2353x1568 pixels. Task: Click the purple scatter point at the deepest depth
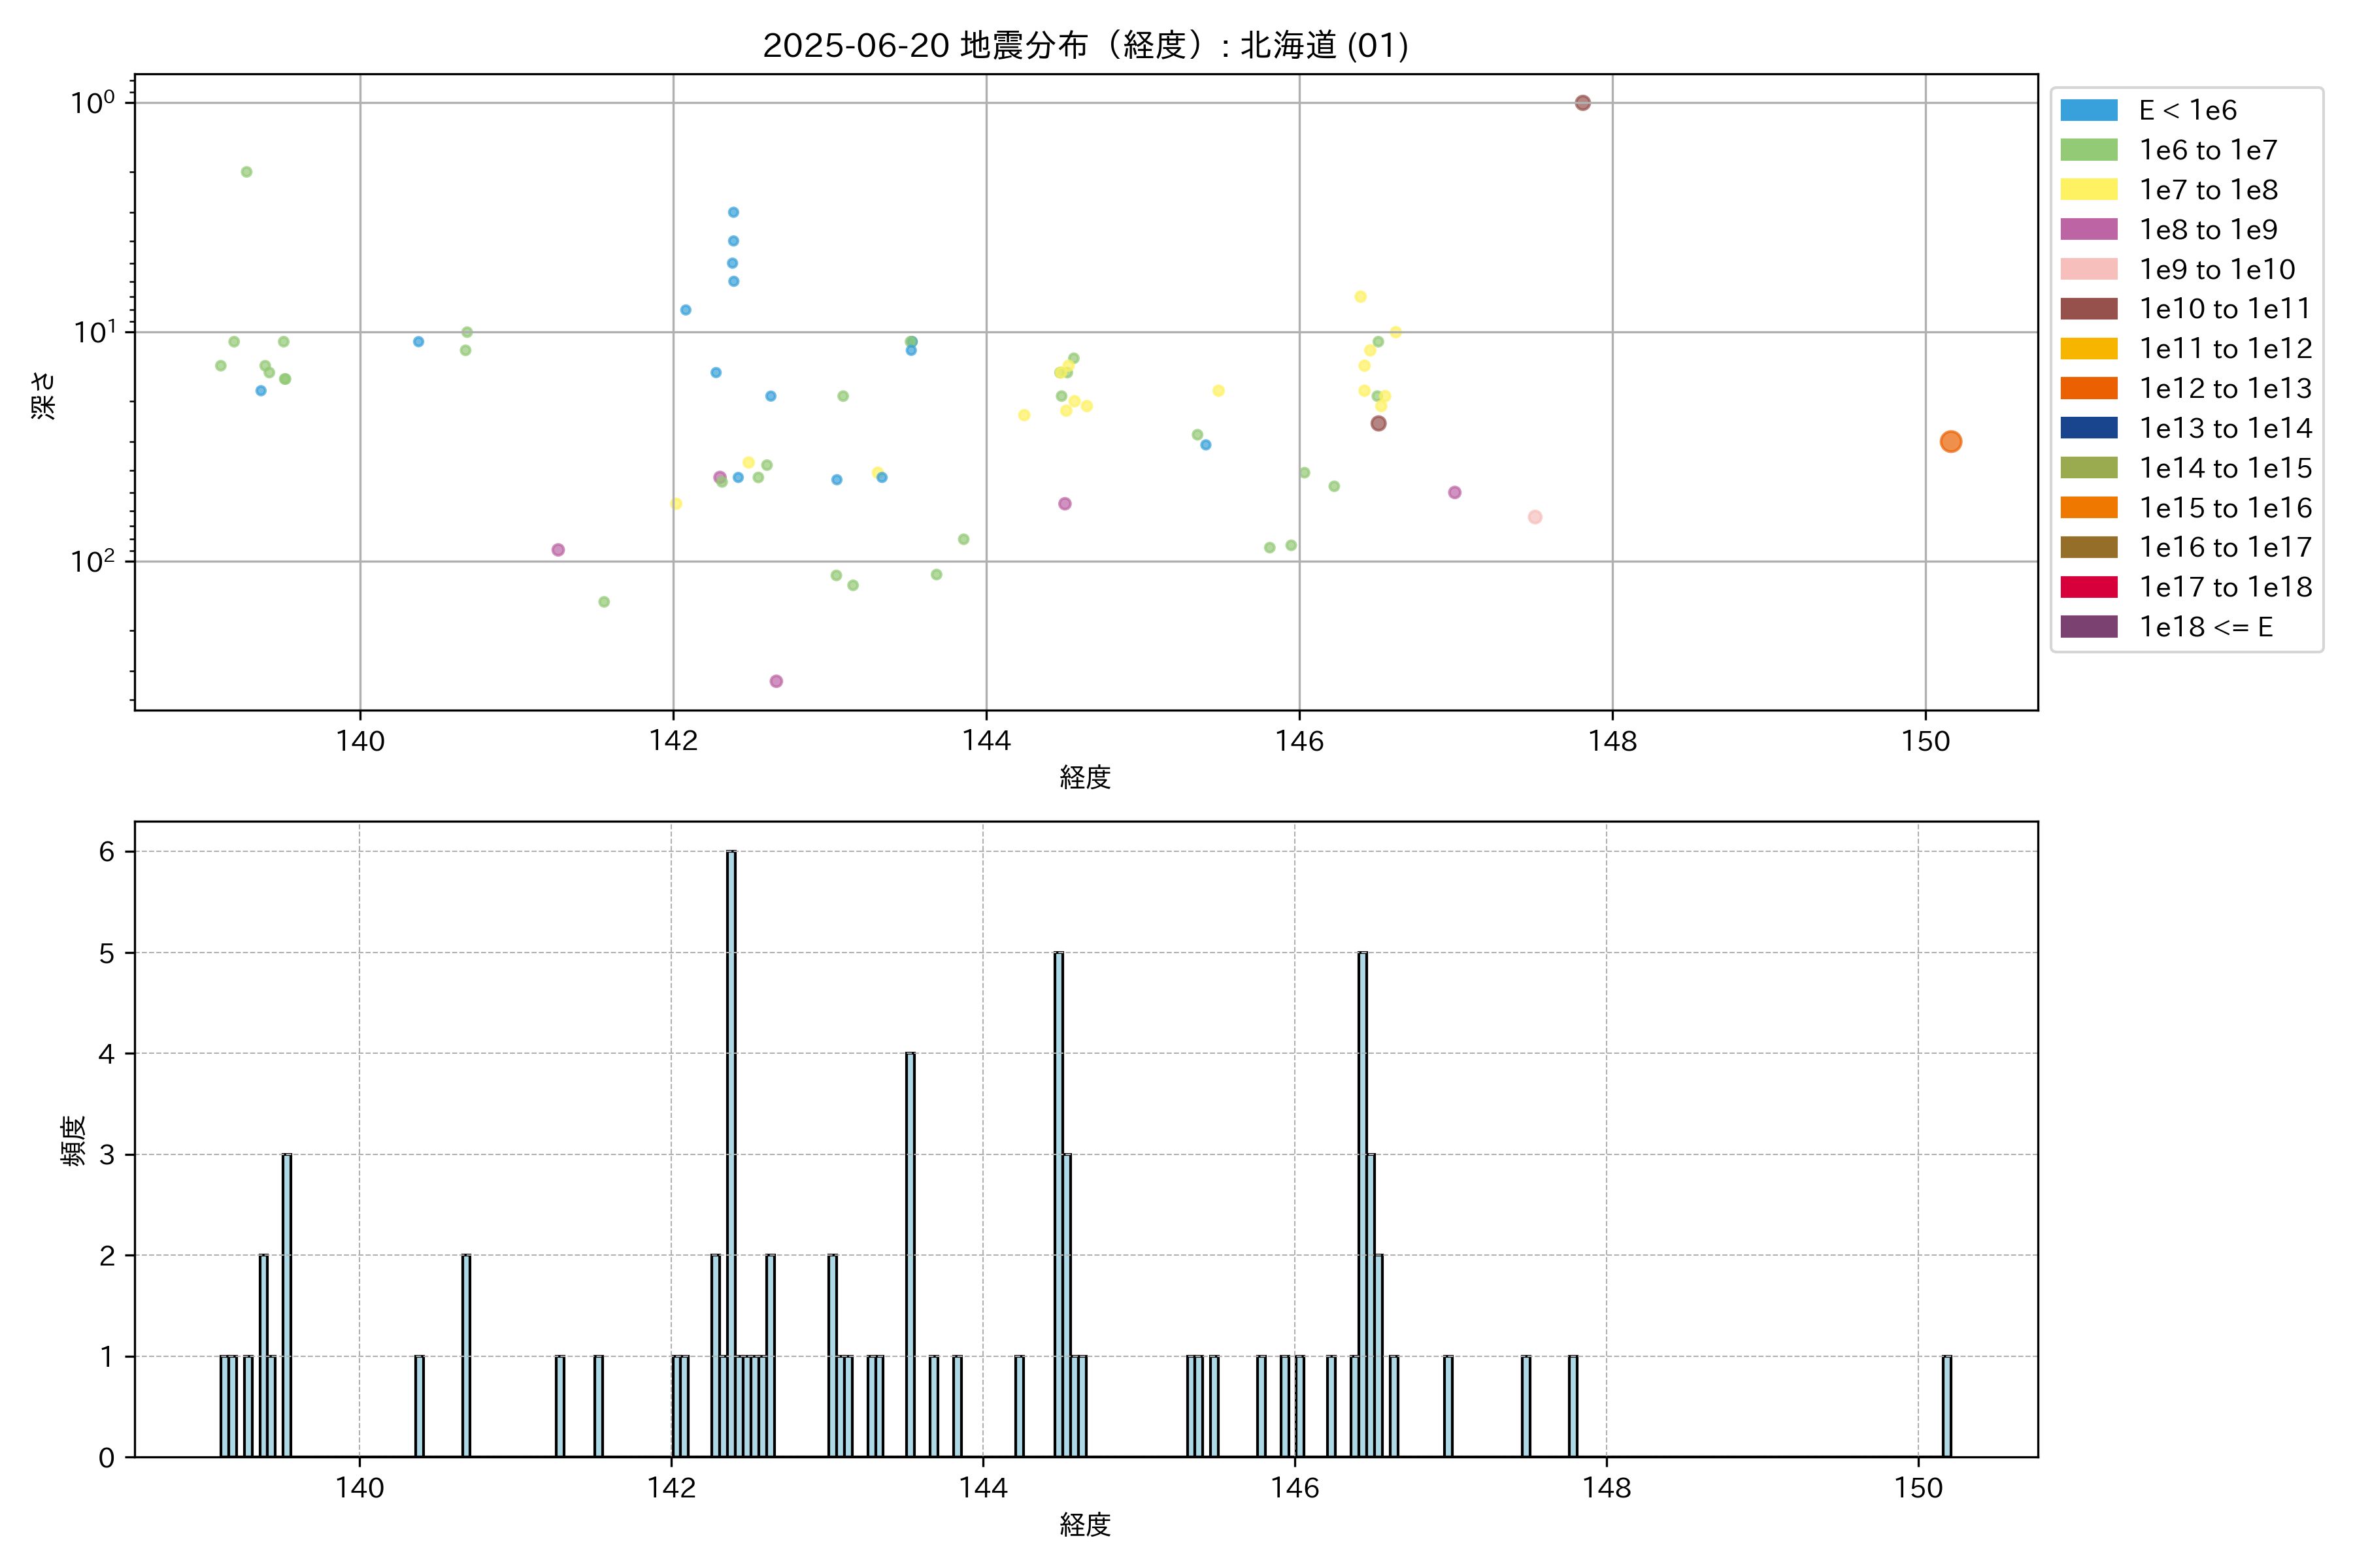776,681
